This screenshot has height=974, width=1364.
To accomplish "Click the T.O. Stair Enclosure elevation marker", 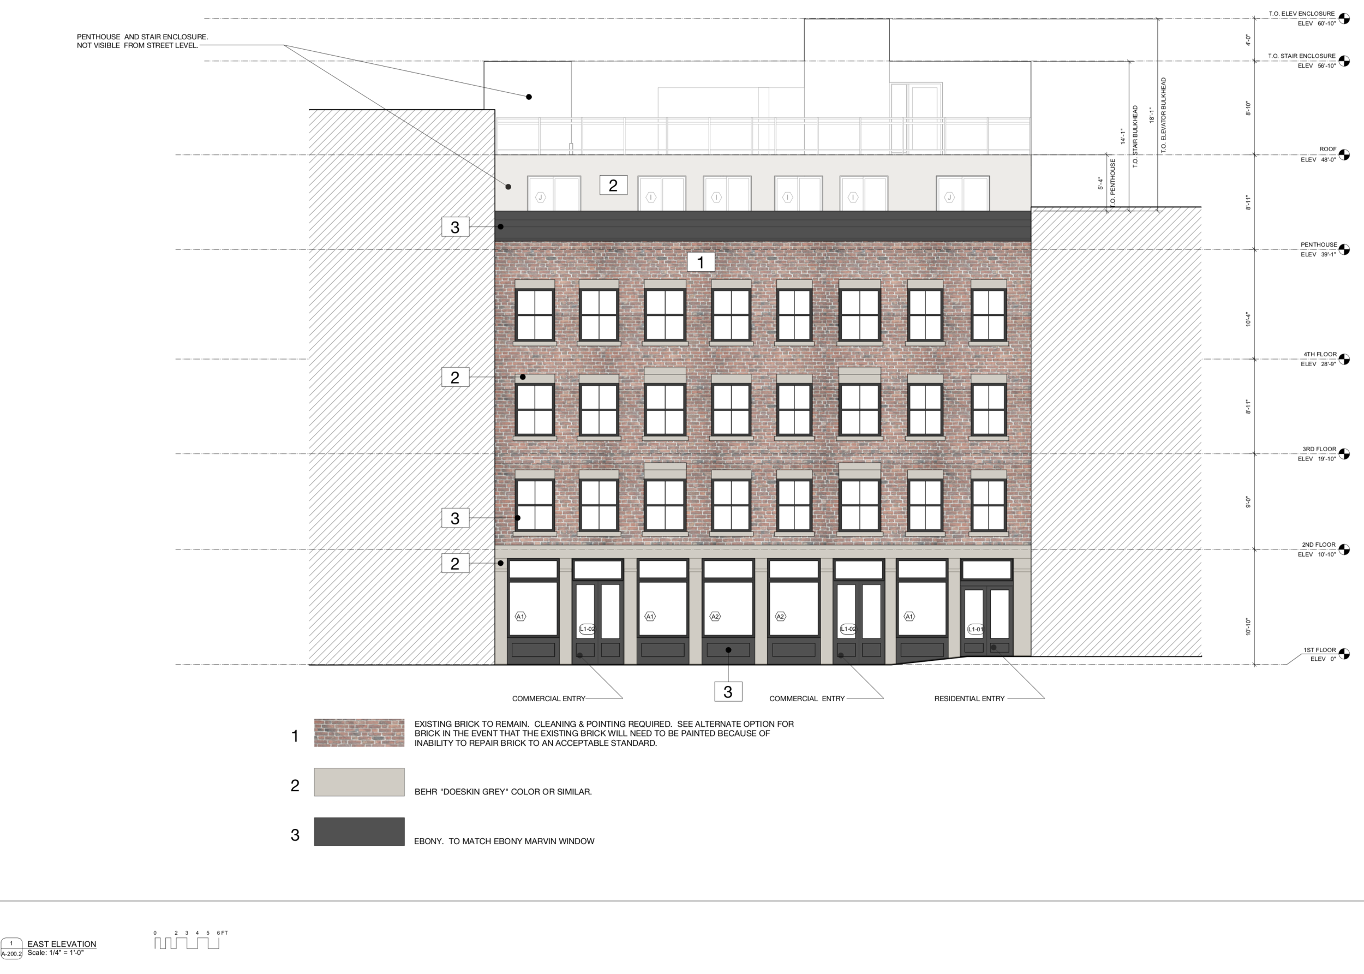I will coord(1344,61).
